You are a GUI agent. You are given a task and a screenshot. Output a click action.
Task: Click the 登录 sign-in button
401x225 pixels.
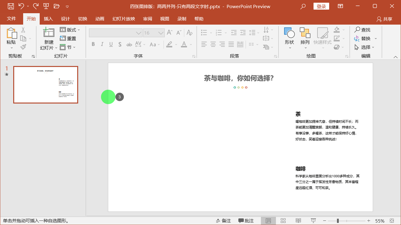point(321,6)
